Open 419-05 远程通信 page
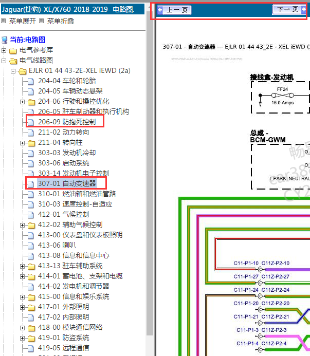 pyautogui.click(x=63, y=348)
